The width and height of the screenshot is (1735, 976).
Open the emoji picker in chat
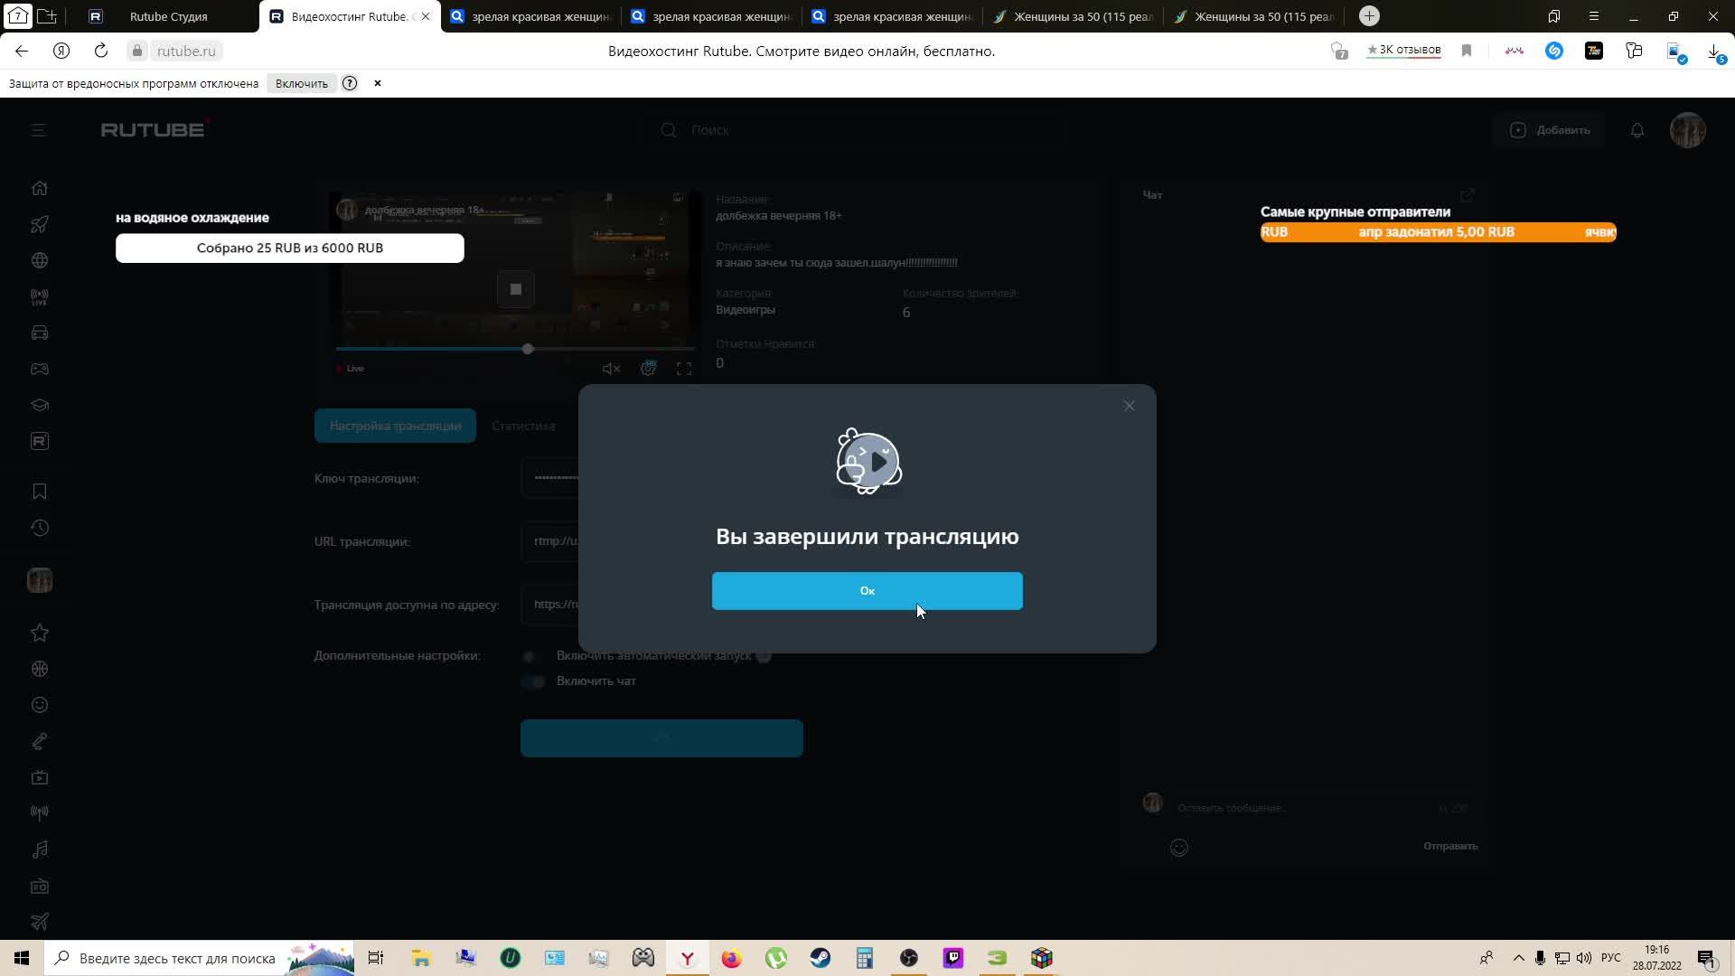pyautogui.click(x=1178, y=848)
